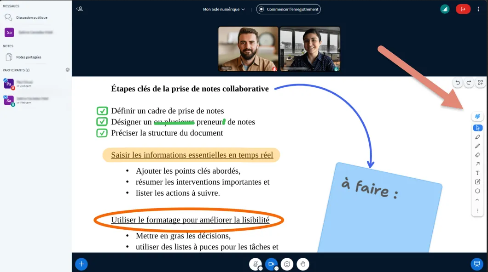Select the eraser tool in whiteboard toolbar
The height and width of the screenshot is (272, 488).
click(477, 155)
